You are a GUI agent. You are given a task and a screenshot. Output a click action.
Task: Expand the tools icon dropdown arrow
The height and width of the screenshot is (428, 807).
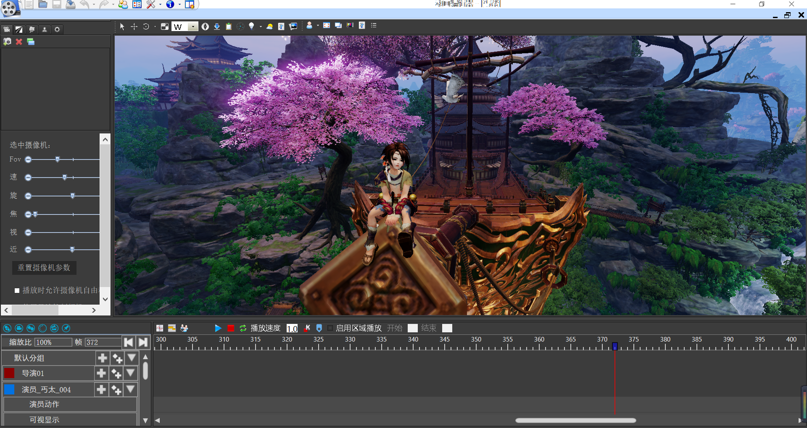coord(160,5)
